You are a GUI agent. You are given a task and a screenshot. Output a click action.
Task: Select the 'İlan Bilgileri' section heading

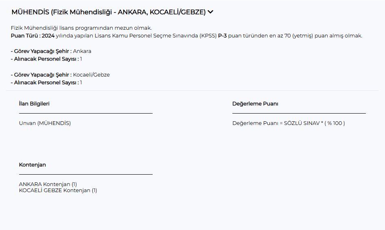34,104
